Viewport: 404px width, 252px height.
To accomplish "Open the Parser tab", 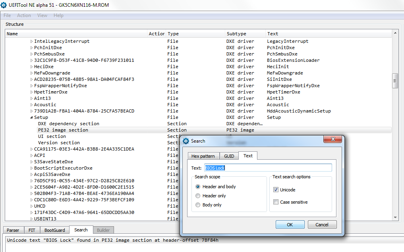I will point(13,230).
